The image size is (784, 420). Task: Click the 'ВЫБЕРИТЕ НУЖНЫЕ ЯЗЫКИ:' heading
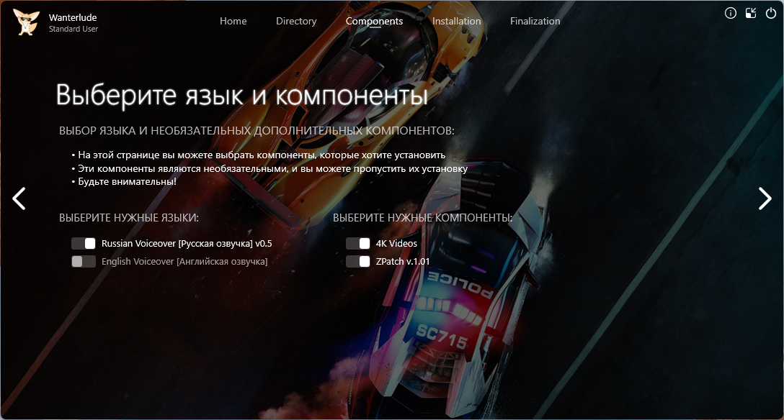129,218
